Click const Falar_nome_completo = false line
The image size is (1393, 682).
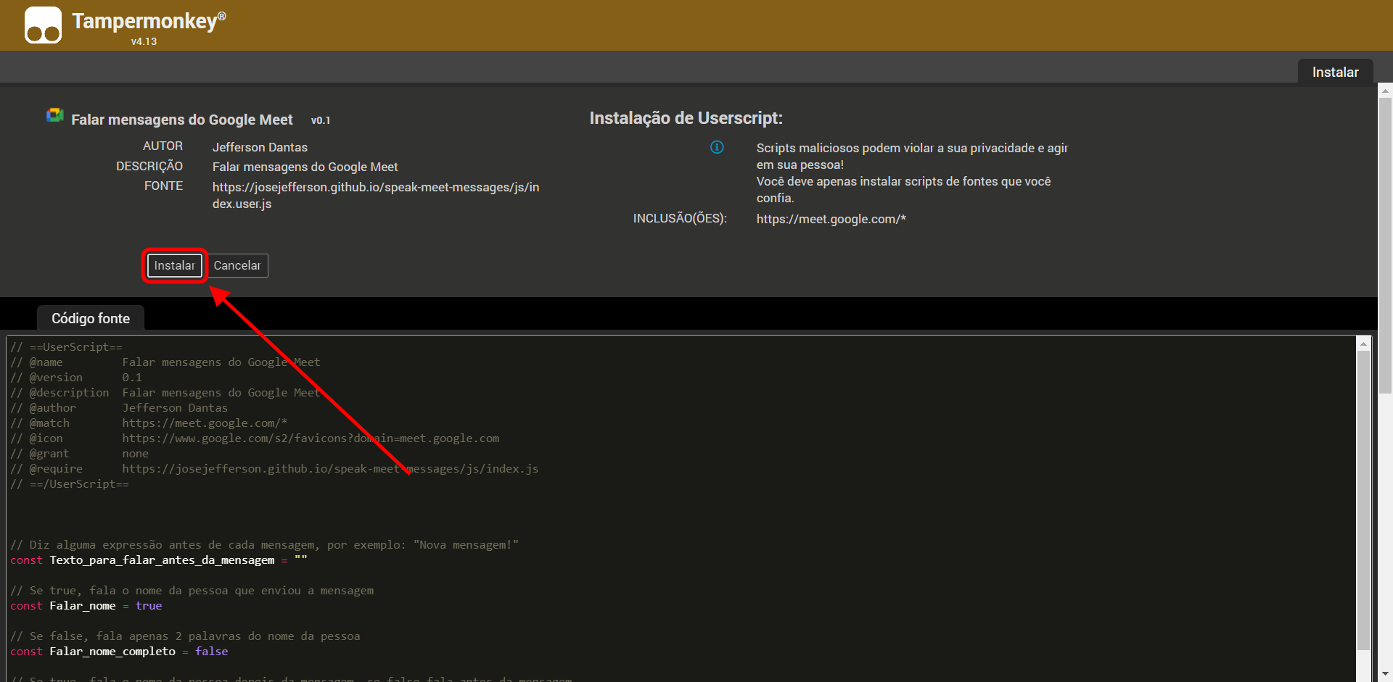(119, 652)
